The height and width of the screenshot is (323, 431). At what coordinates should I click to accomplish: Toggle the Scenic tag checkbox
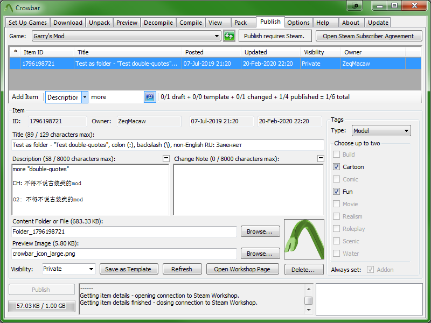(x=336, y=241)
